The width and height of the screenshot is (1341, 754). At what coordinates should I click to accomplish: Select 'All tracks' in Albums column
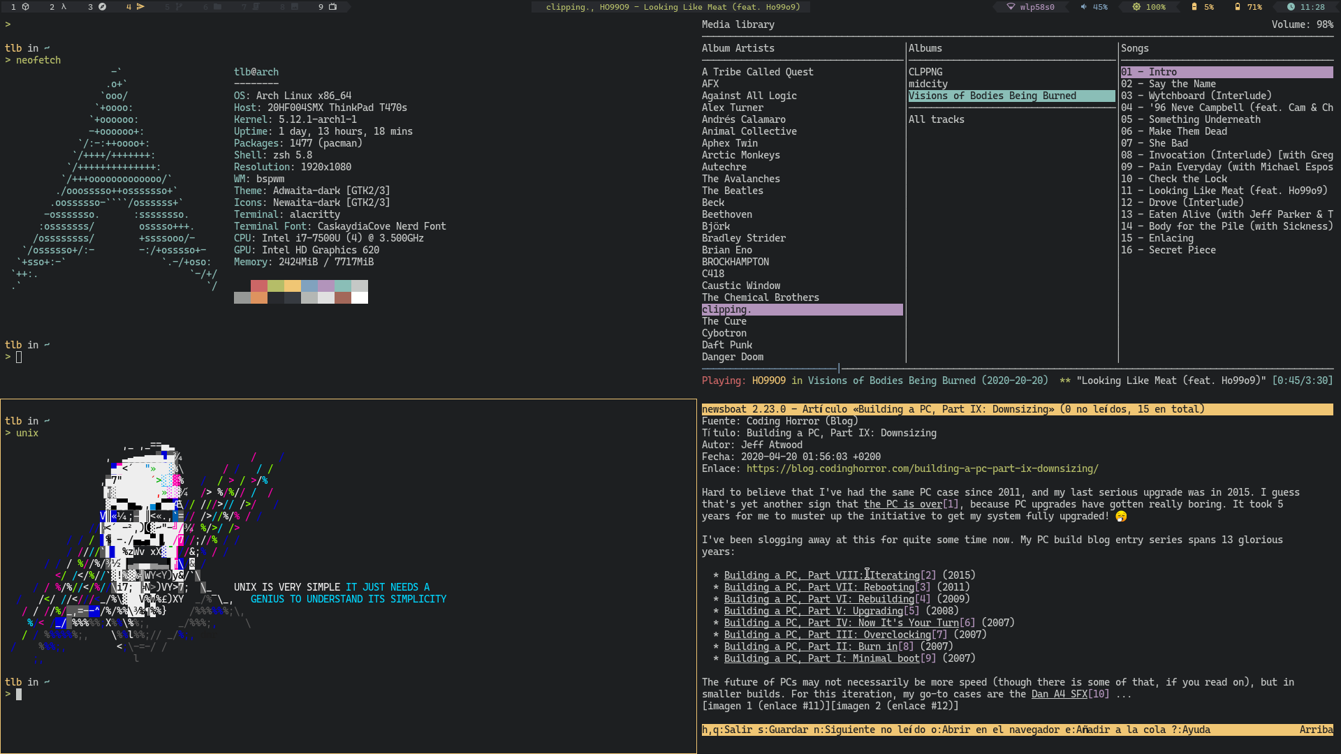point(936,119)
